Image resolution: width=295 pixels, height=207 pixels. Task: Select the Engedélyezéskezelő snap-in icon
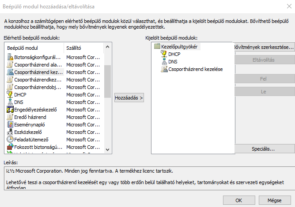[x=10, y=110]
